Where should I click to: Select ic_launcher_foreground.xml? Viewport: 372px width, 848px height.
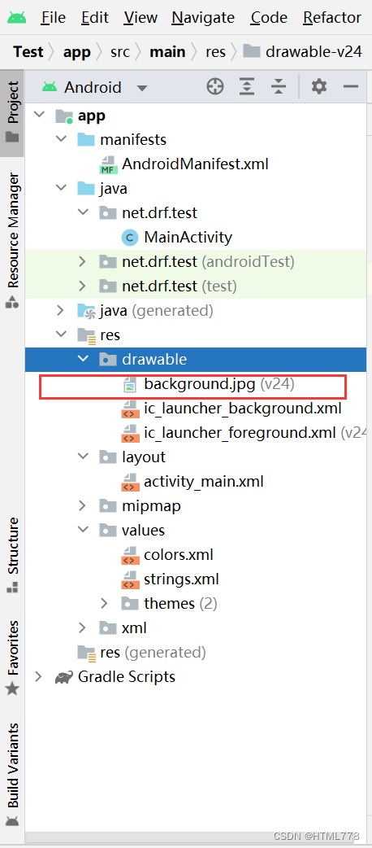(240, 433)
